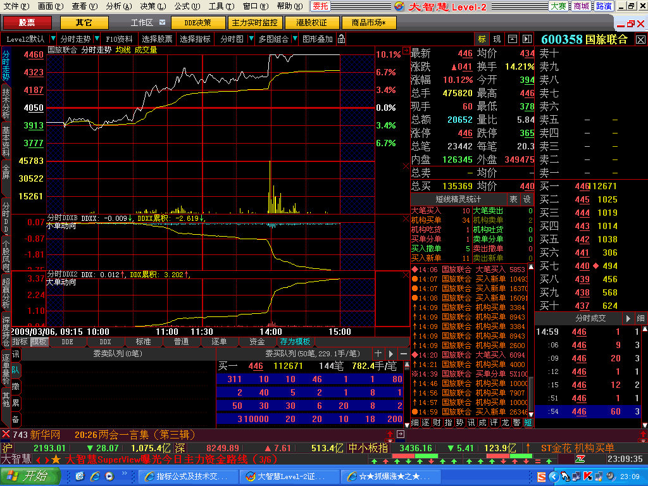Screen dimensions: 648x486
Task: Click the Kaspersky K icon in system tray
Action: click(x=588, y=477)
